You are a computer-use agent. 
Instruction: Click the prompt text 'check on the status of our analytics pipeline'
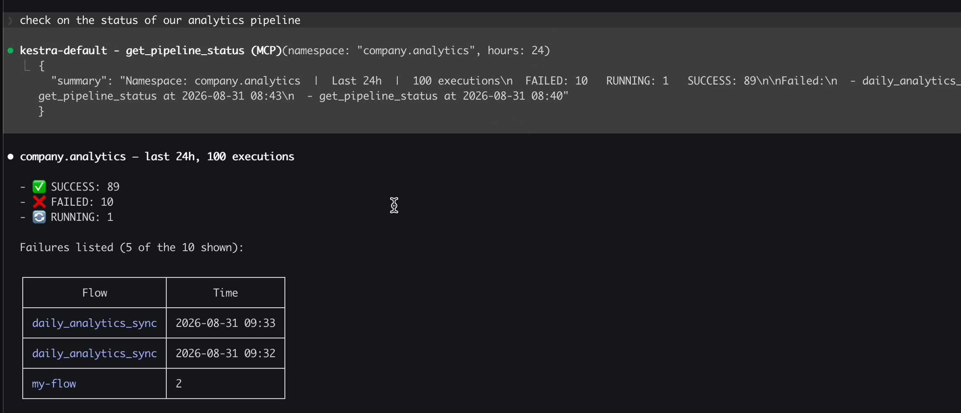tap(160, 20)
